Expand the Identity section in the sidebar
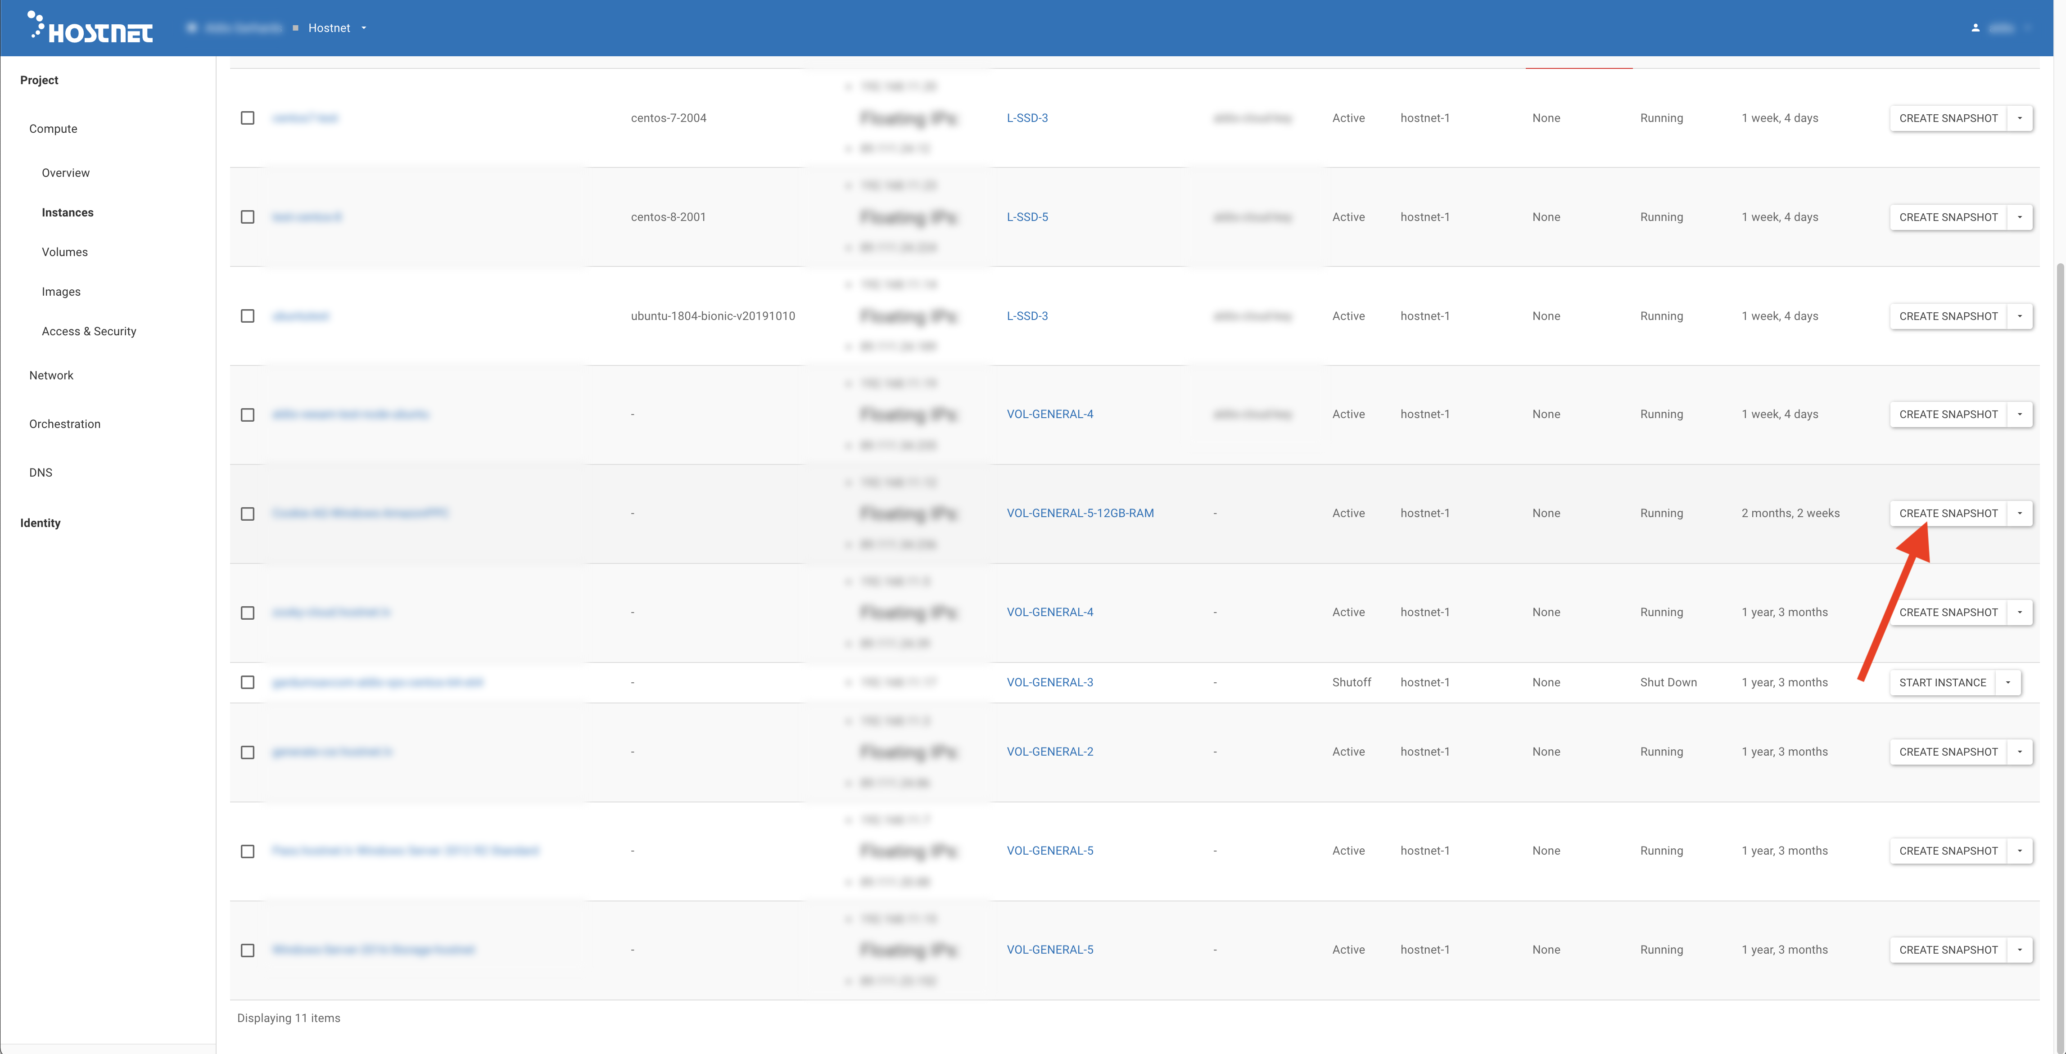Viewport: 2066px width, 1054px height. (x=40, y=522)
